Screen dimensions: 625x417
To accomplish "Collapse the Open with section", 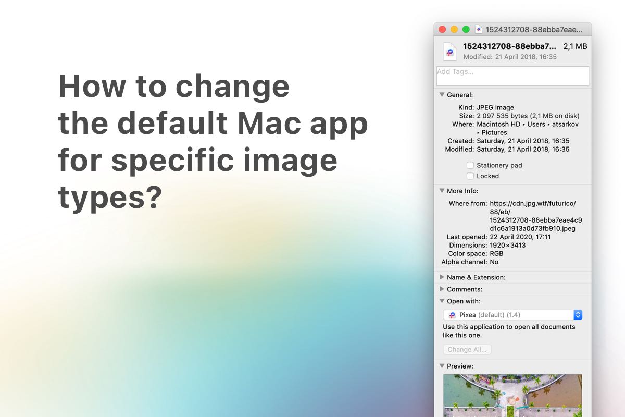I will pos(442,301).
